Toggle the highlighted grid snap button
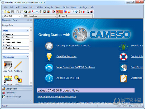Image resolution: width=145 pixels, height=109 pixels. pyautogui.click(x=57, y=12)
